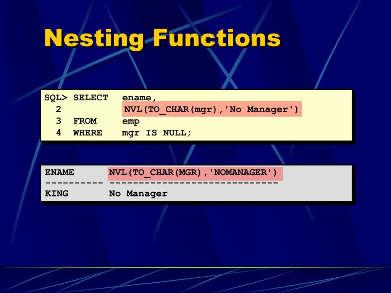
Task: Click the 'mgr IS NULL;' condition
Action: 157,133
